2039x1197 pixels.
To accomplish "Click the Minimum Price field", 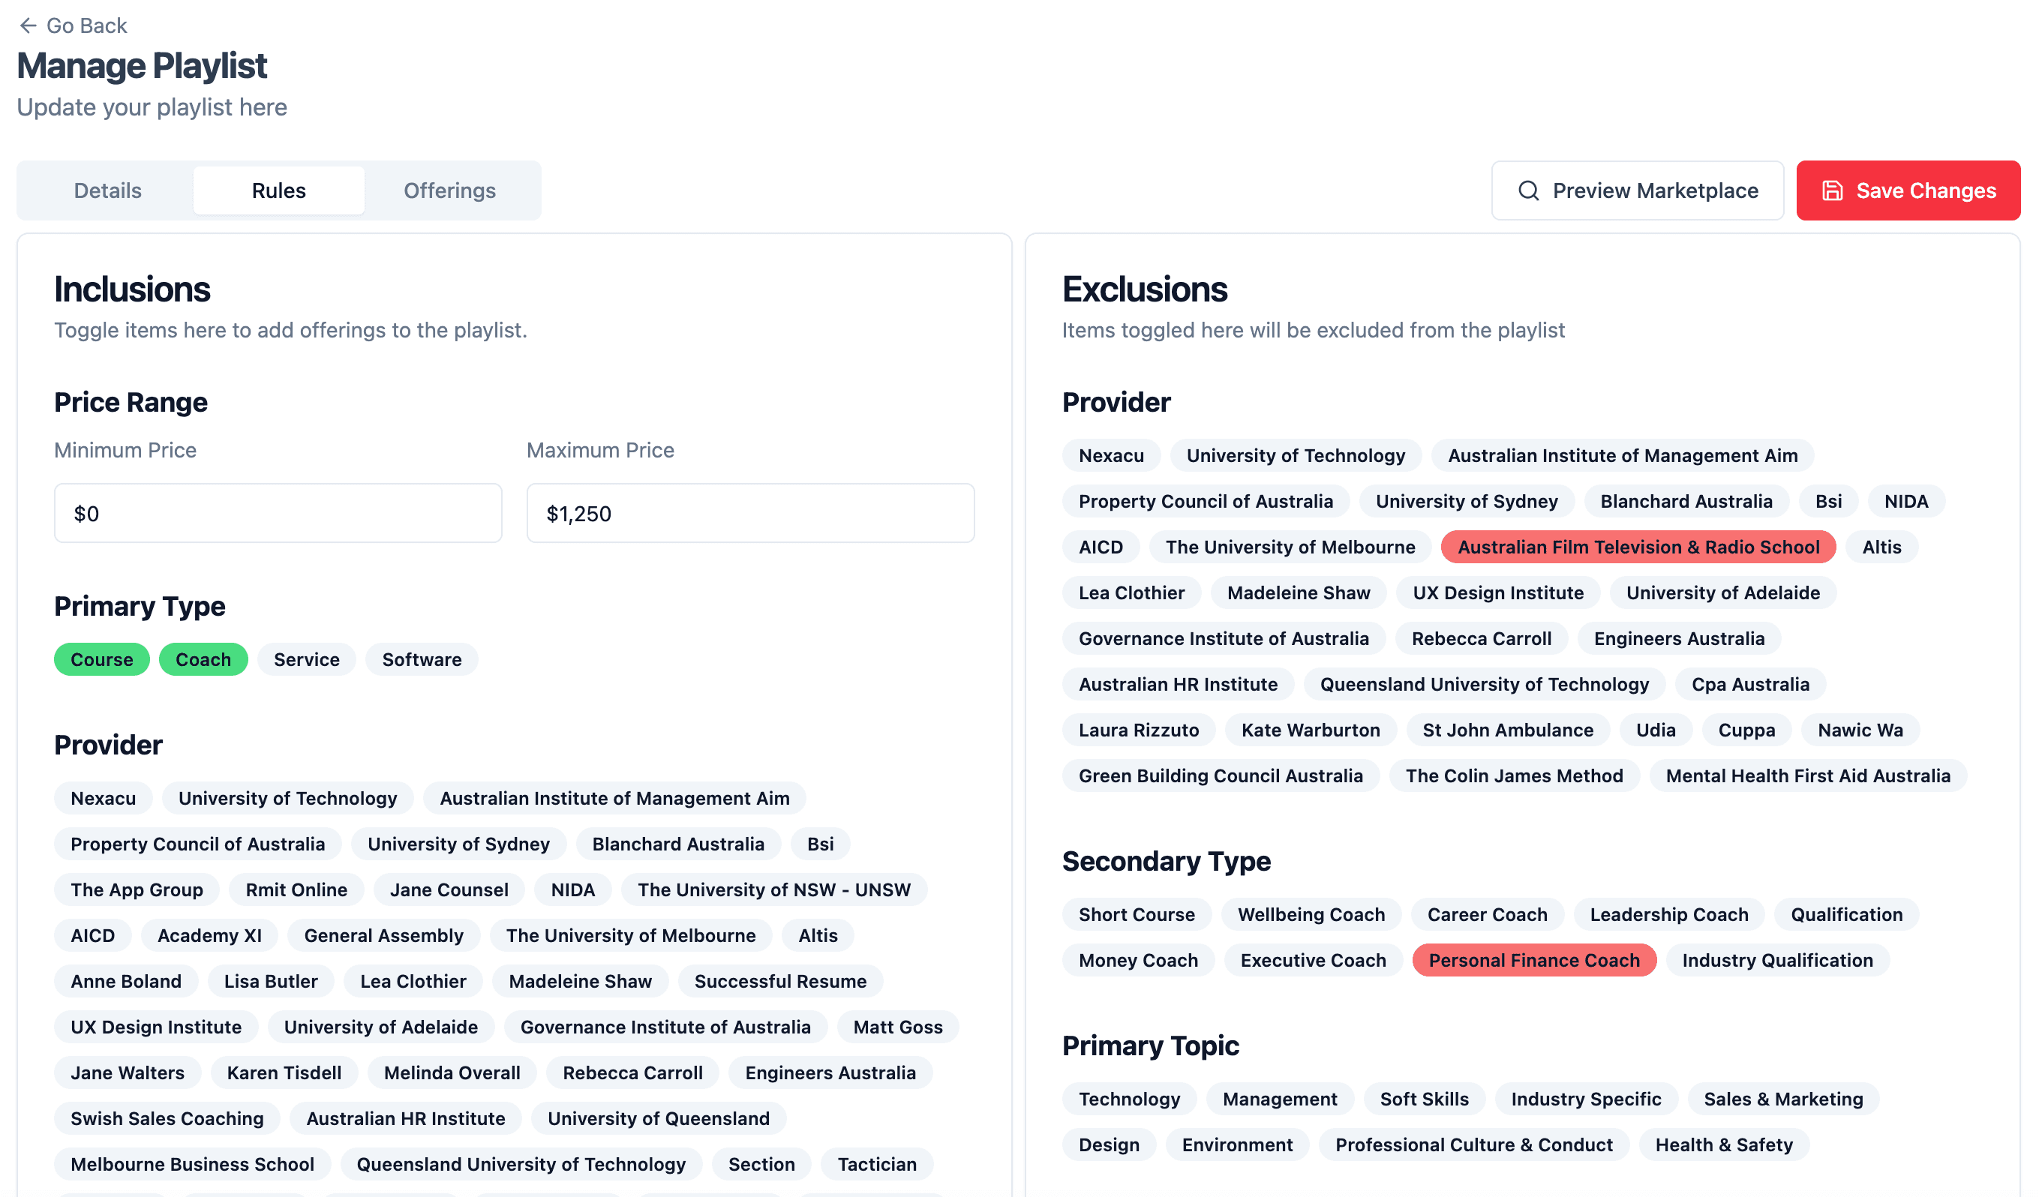I will coord(278,514).
